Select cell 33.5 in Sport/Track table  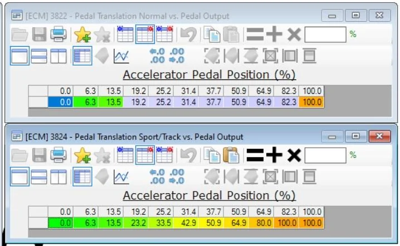coord(160,223)
